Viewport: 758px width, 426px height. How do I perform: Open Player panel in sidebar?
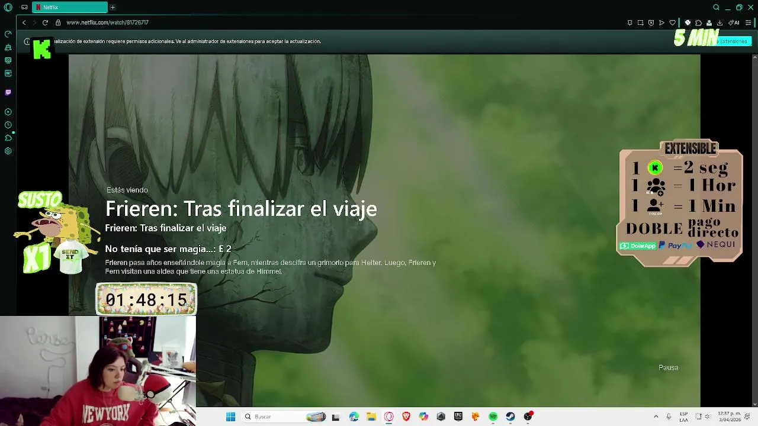click(x=8, y=112)
